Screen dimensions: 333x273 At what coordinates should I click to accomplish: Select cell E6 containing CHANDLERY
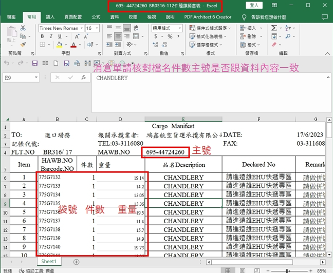click(x=183, y=178)
